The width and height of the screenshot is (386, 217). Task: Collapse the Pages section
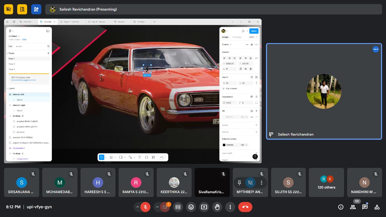point(8,53)
